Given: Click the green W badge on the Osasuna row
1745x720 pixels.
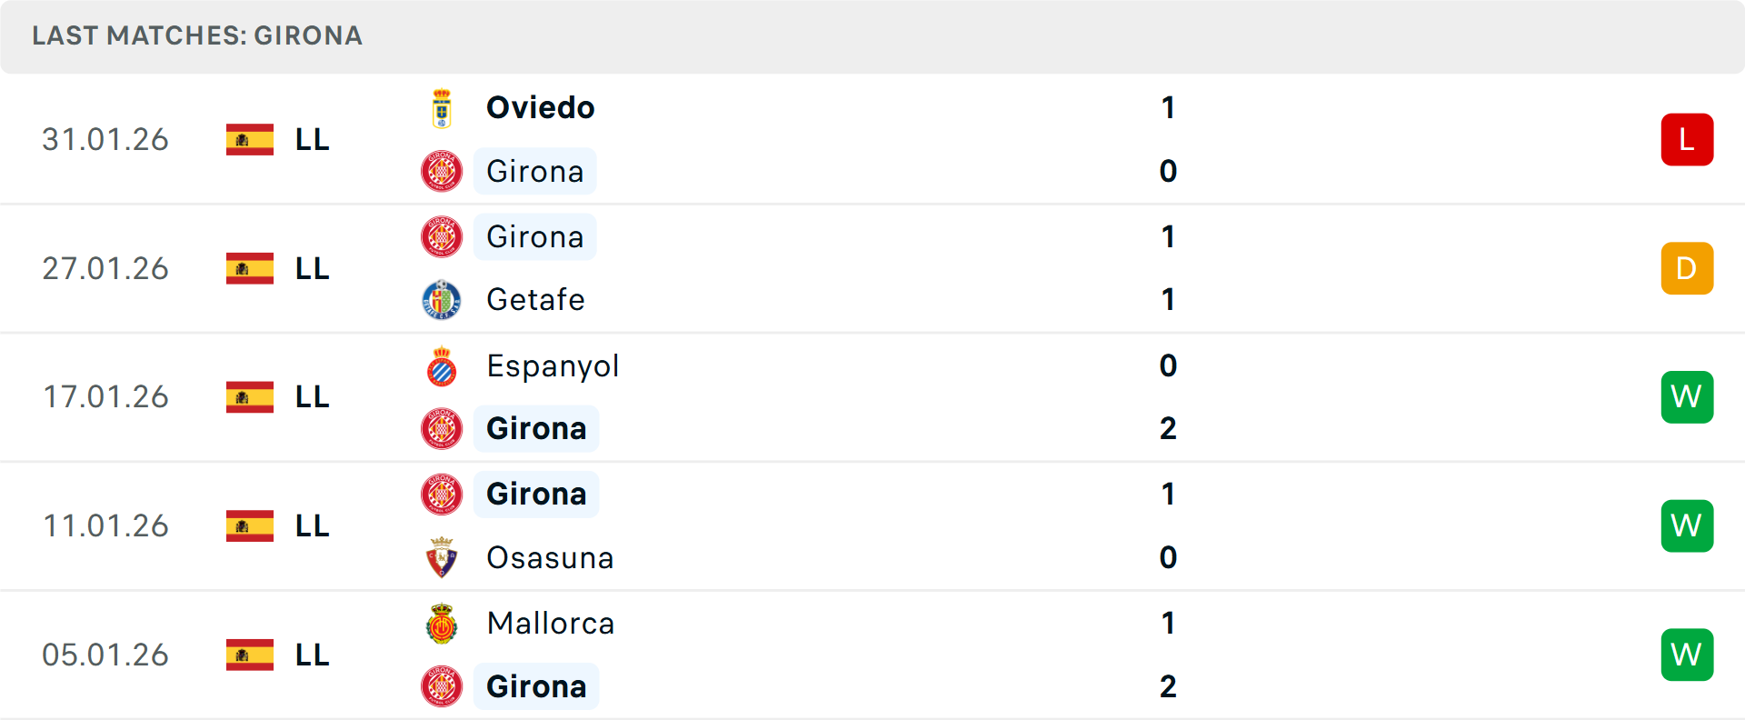Looking at the screenshot, I should (x=1687, y=525).
